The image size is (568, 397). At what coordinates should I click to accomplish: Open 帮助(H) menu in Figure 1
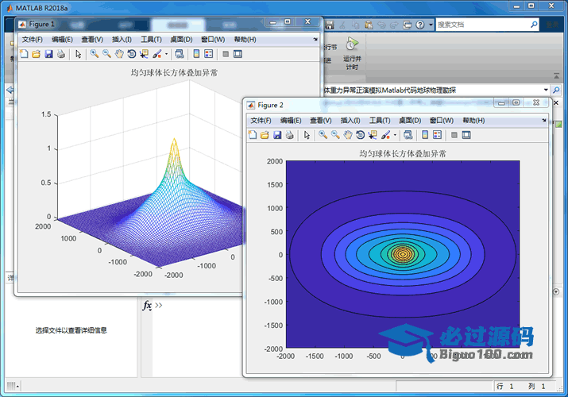click(245, 40)
